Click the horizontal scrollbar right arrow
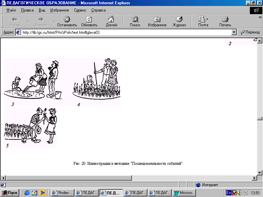The width and height of the screenshot is (263, 197). (x=254, y=178)
